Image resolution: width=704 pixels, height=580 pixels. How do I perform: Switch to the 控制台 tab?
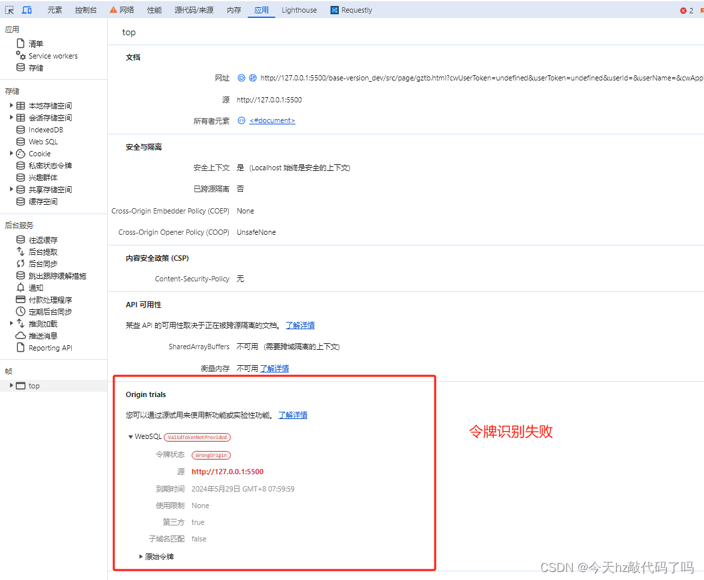point(85,9)
